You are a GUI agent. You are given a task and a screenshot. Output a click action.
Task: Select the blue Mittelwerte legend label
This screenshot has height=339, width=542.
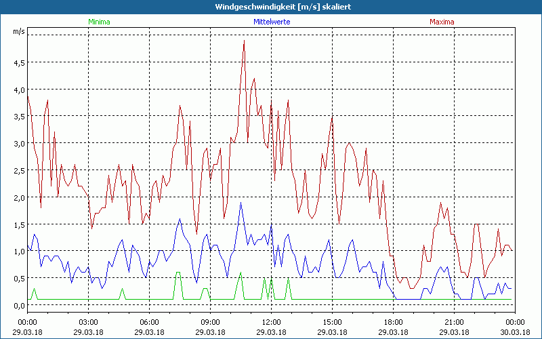271,22
